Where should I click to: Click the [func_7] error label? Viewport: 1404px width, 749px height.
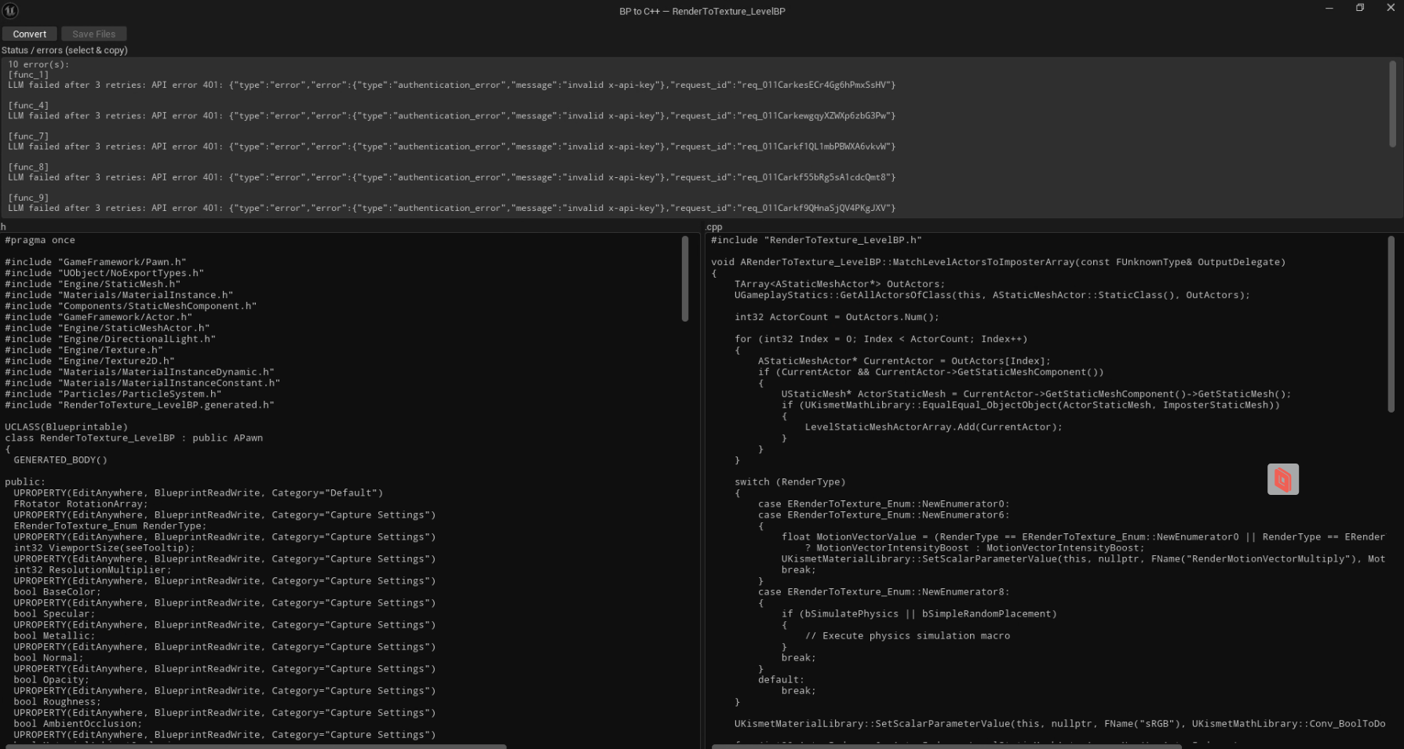tap(28, 136)
